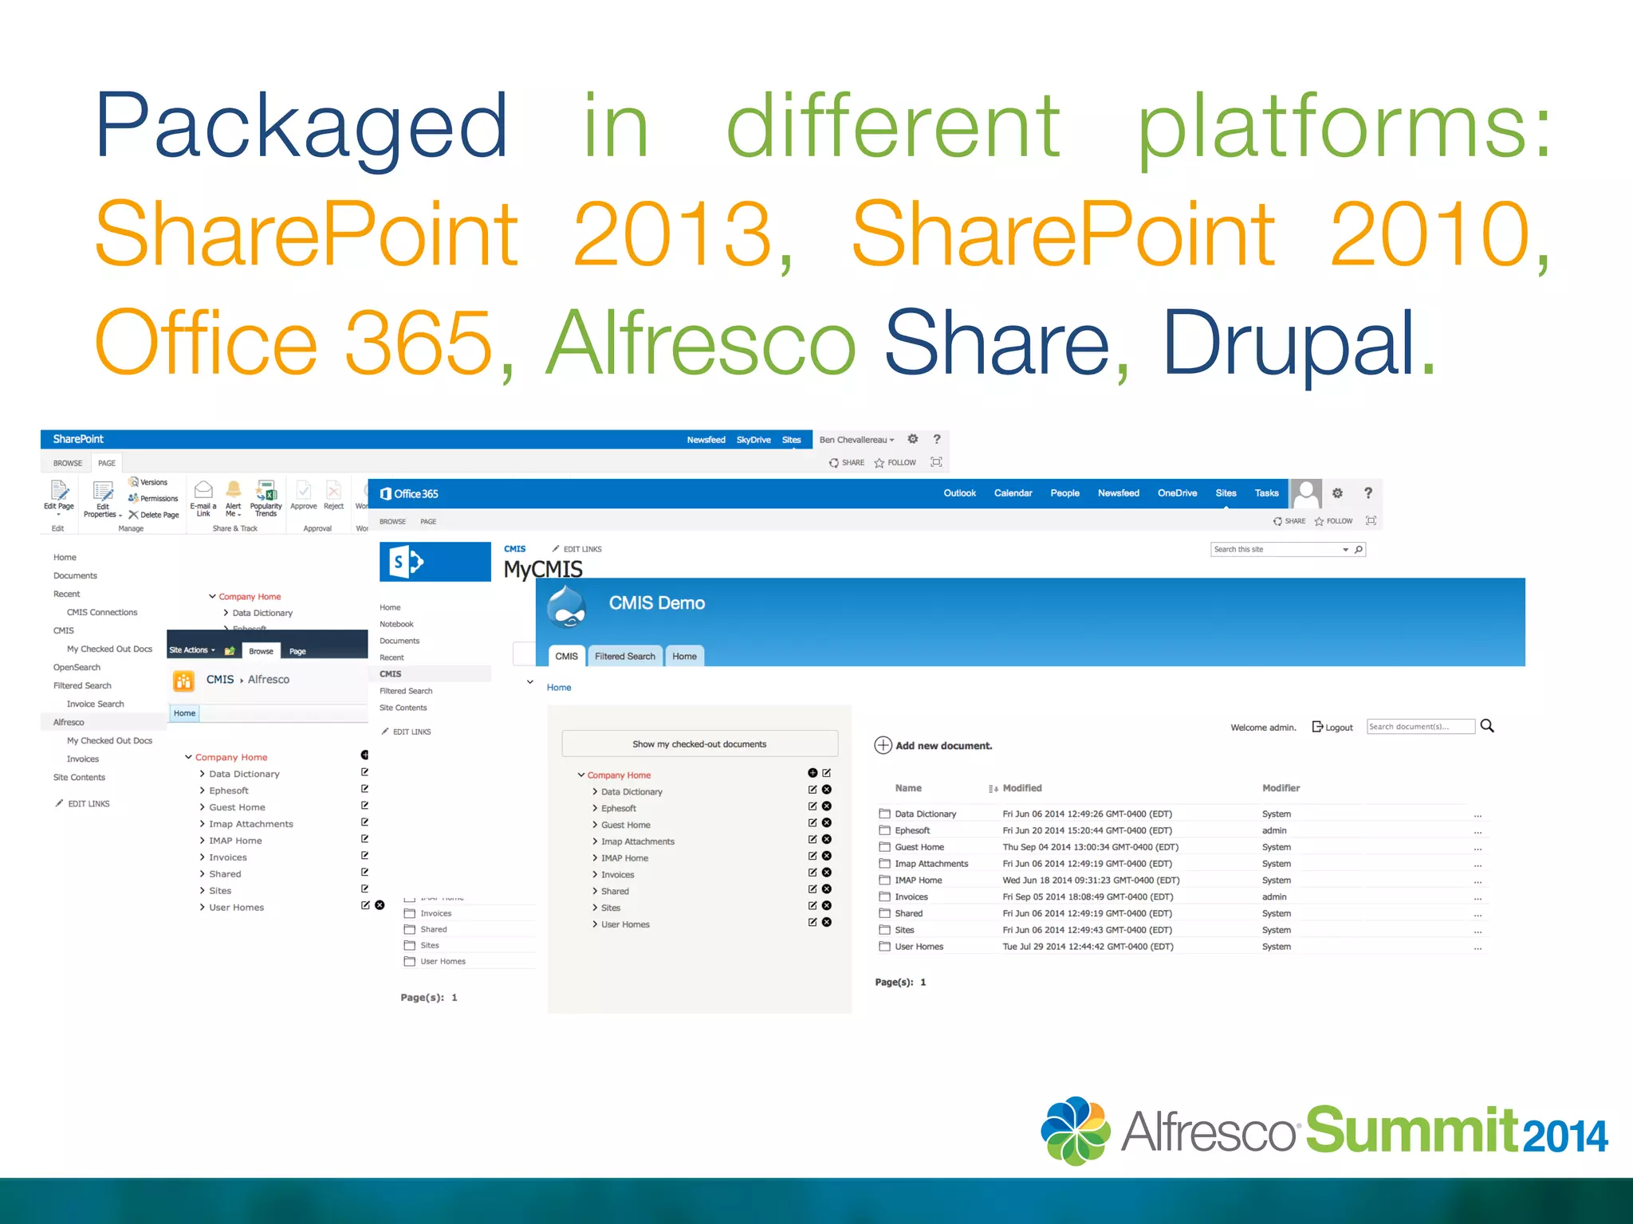
Task: Open the Ben Chevallereau user dropdown
Action: (856, 440)
